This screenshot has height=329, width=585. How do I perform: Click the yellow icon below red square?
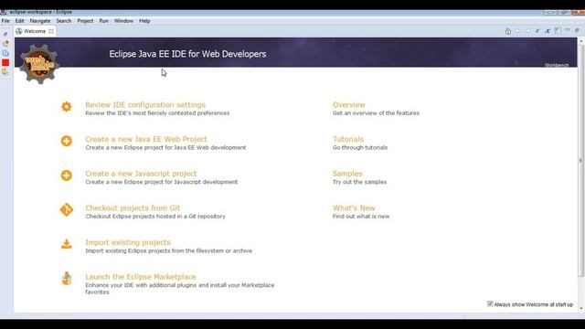tap(5, 71)
